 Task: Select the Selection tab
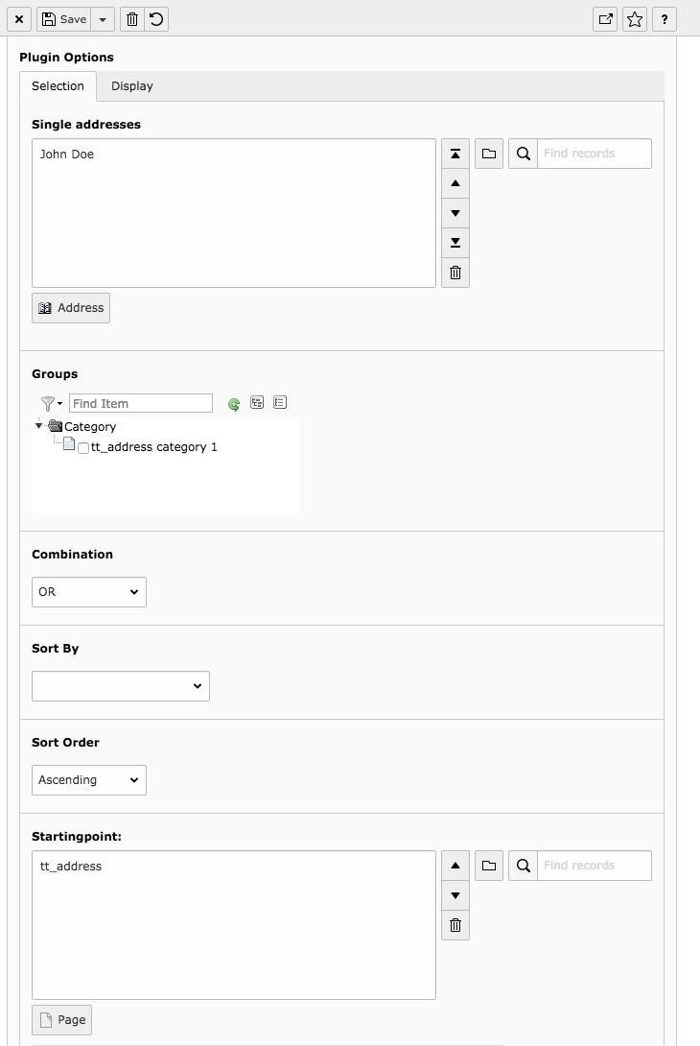point(58,86)
